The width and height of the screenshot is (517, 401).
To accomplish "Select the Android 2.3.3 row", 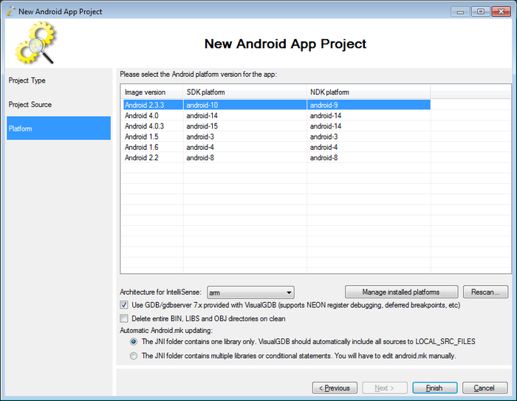I will (277, 105).
